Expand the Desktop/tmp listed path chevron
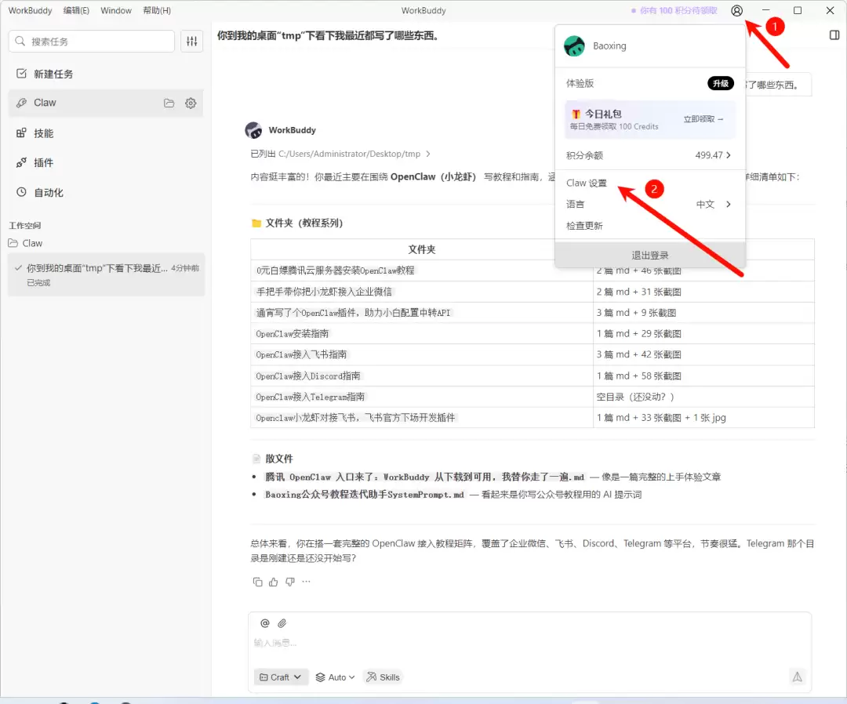The width and height of the screenshot is (847, 704). pyautogui.click(x=428, y=154)
